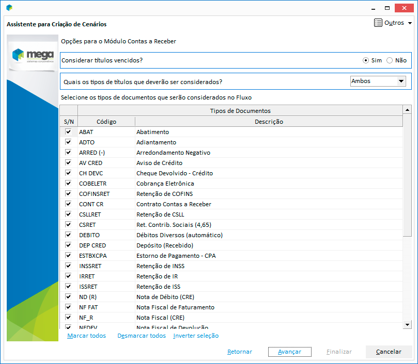Image resolution: width=418 pixels, height=364 pixels.
Task: Uncheck the NF FAT checkbox
Action: 68,307
